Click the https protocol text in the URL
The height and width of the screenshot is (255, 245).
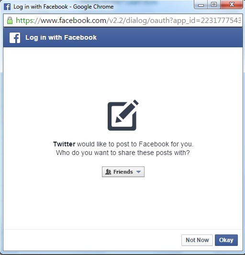(x=26, y=21)
